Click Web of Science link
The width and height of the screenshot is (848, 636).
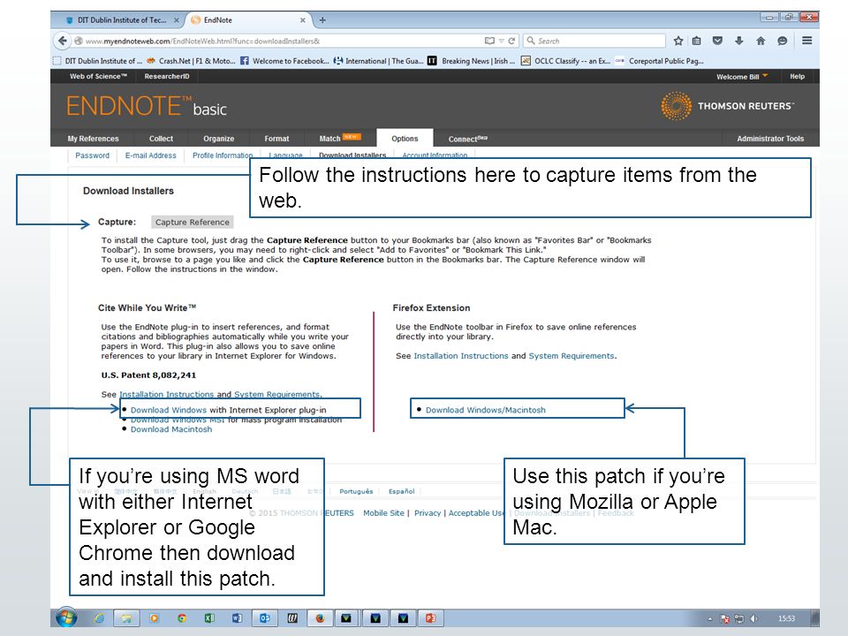pos(98,76)
